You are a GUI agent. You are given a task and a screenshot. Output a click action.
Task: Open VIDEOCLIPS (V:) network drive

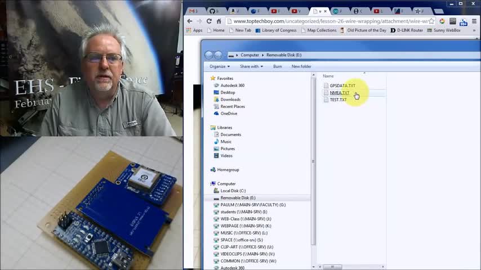[247, 254]
